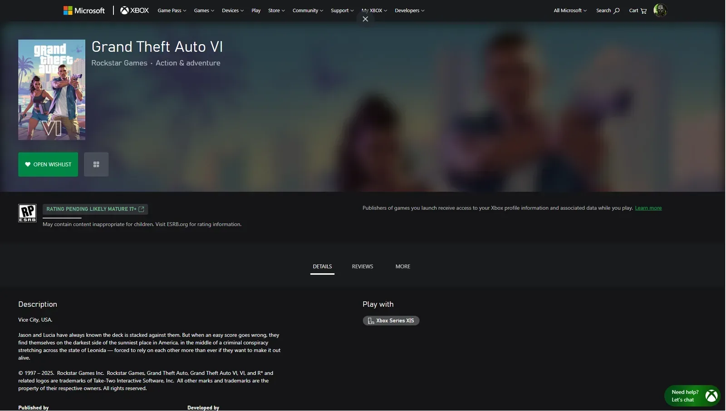This screenshot has width=726, height=411.
Task: Open Rating Pending Likely Mature 17+ link
Action: (95, 209)
